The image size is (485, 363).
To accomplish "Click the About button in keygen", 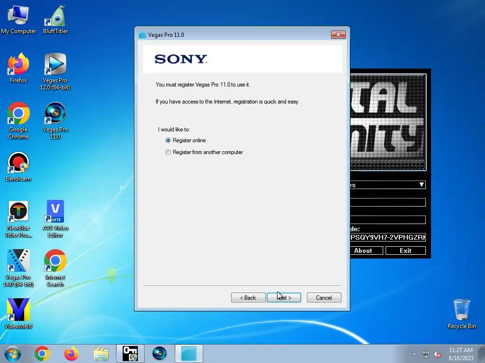I will [367, 251].
